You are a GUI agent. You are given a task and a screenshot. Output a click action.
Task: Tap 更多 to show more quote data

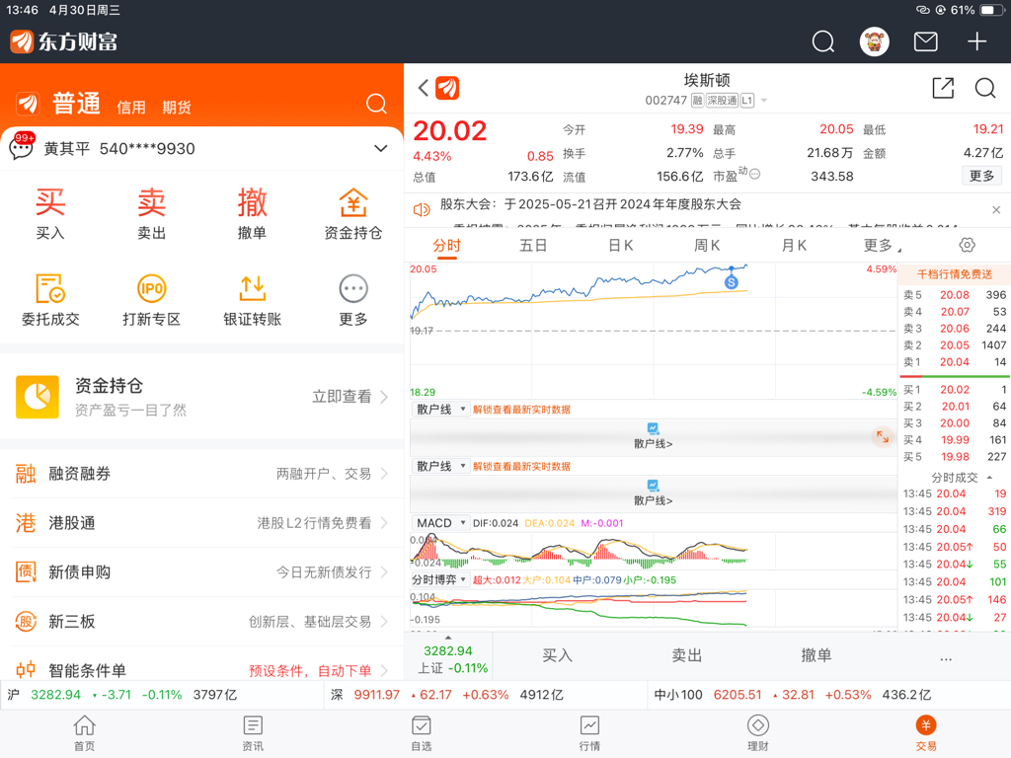(981, 176)
